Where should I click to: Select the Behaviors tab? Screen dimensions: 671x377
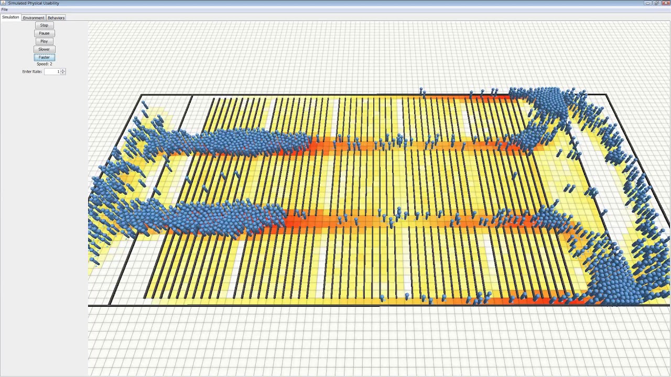coord(56,18)
